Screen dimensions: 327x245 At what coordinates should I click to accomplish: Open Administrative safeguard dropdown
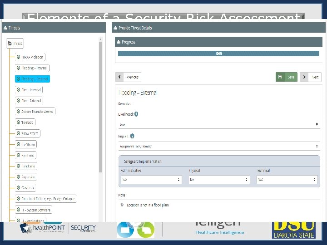(151, 180)
